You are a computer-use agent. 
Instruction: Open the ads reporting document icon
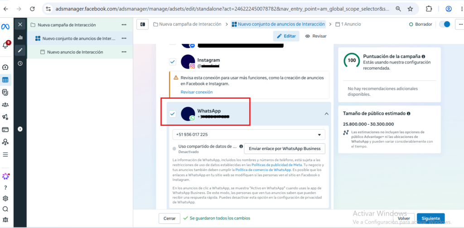pos(5,92)
